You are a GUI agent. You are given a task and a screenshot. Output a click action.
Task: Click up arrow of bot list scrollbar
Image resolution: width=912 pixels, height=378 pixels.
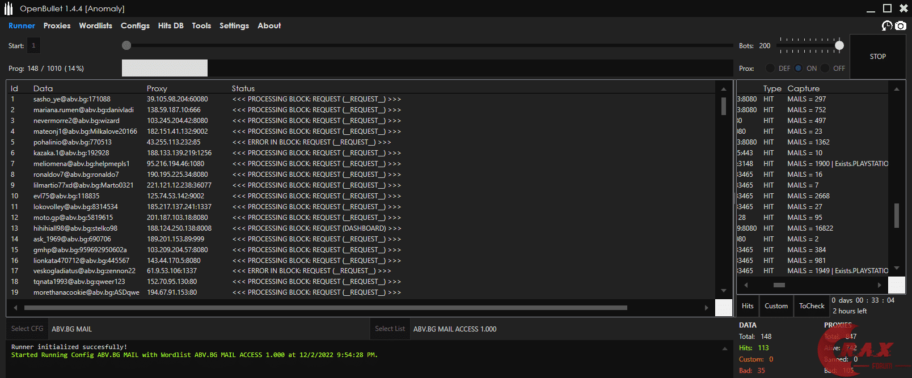(724, 89)
